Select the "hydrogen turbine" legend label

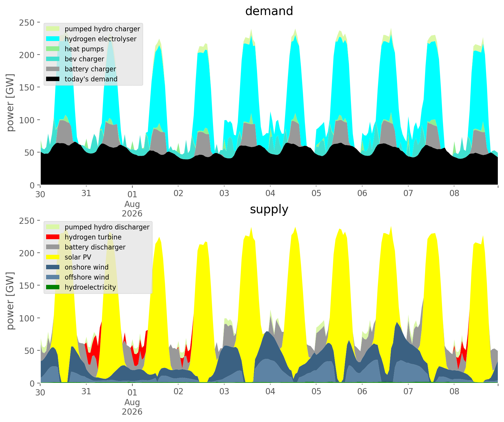pyautogui.click(x=93, y=237)
